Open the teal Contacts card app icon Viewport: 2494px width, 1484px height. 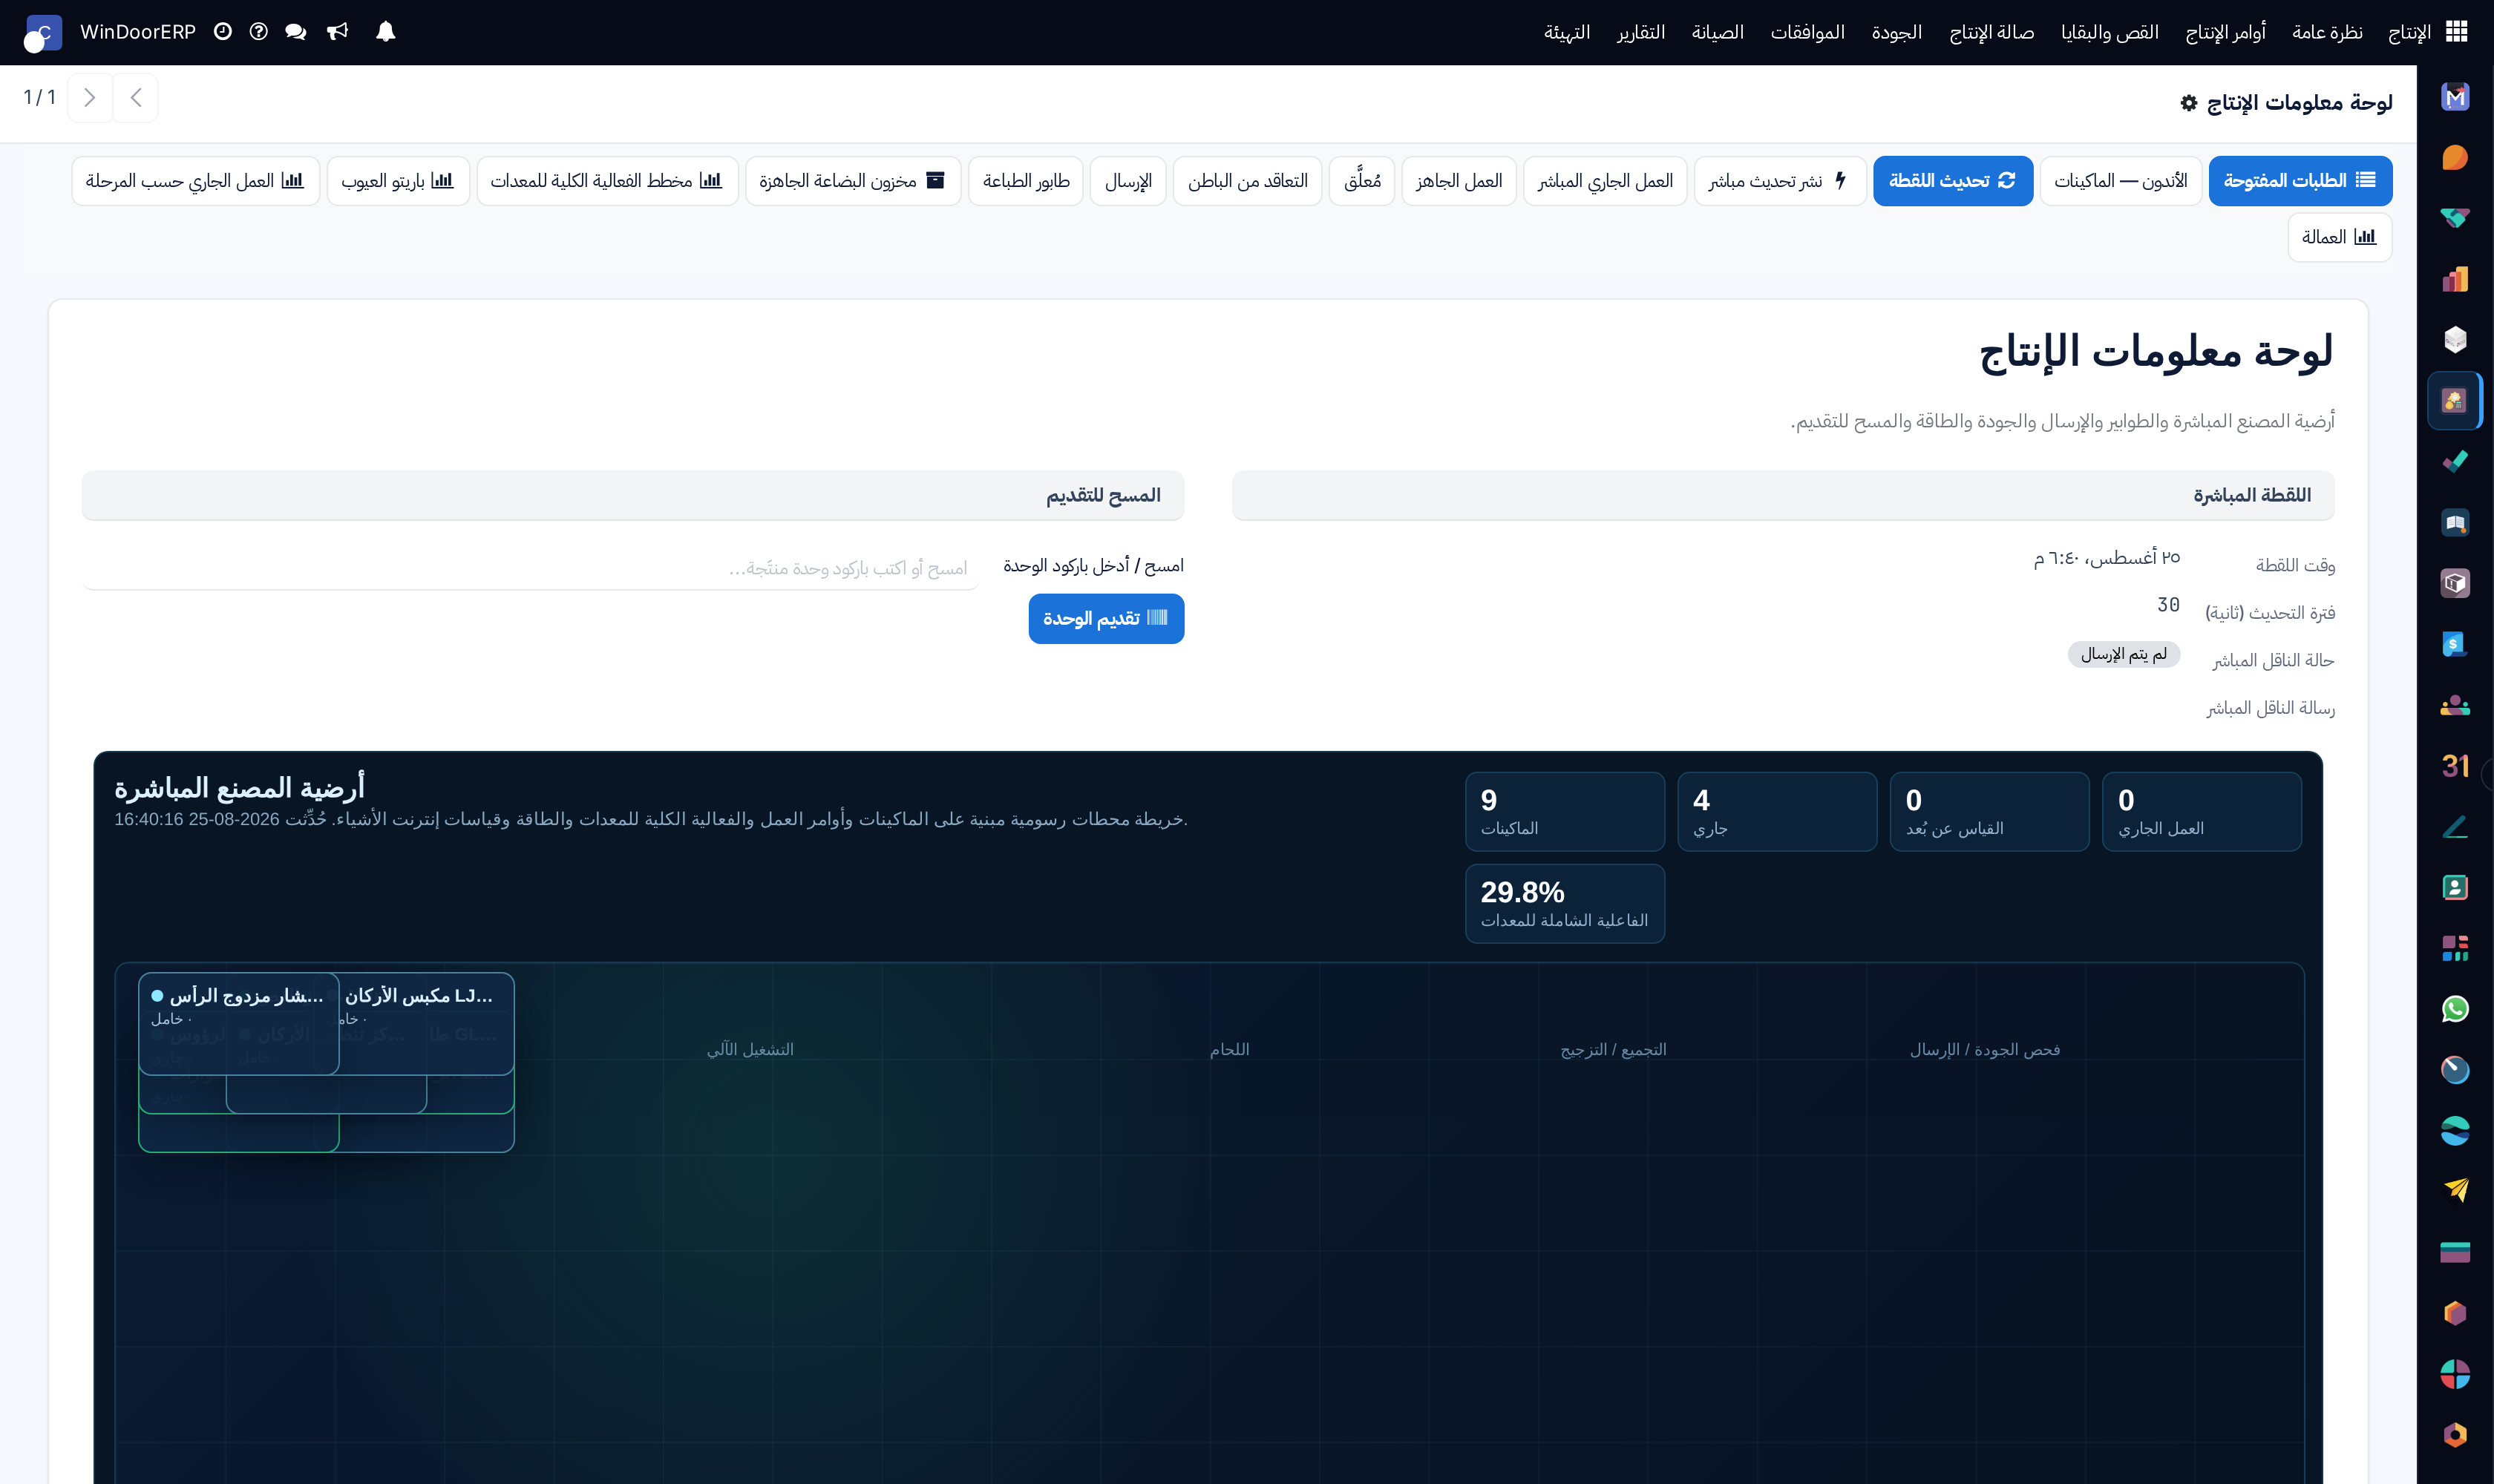[x=2454, y=888]
